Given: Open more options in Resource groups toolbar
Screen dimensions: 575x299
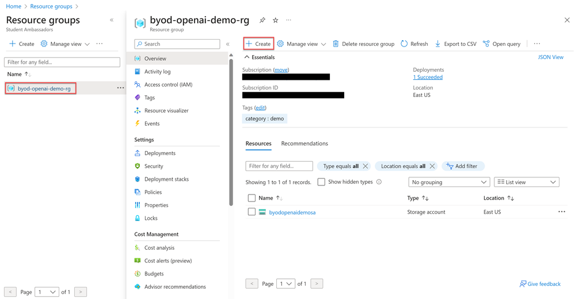Looking at the screenshot, I should click(x=100, y=44).
